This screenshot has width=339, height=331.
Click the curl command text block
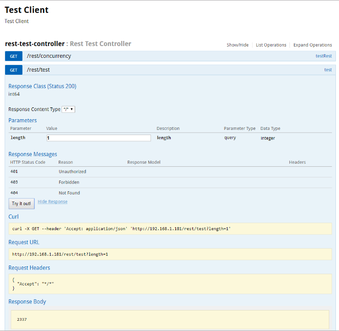[x=170, y=229]
